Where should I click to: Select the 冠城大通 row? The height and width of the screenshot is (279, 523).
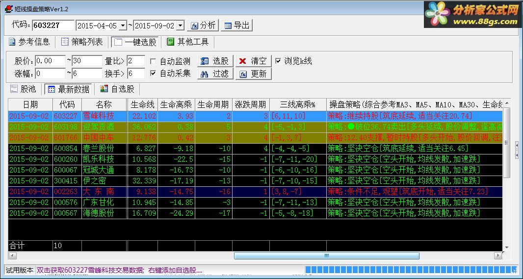(x=255, y=170)
